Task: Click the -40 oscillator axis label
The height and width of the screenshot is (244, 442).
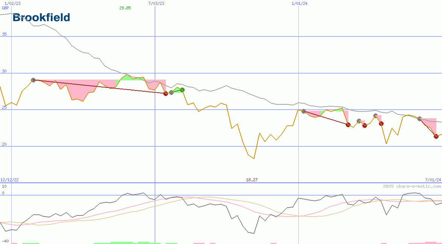Action: coord(5,241)
